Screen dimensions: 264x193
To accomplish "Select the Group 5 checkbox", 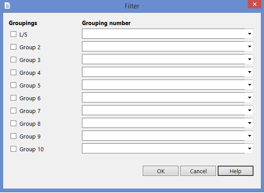I will pos(14,85).
